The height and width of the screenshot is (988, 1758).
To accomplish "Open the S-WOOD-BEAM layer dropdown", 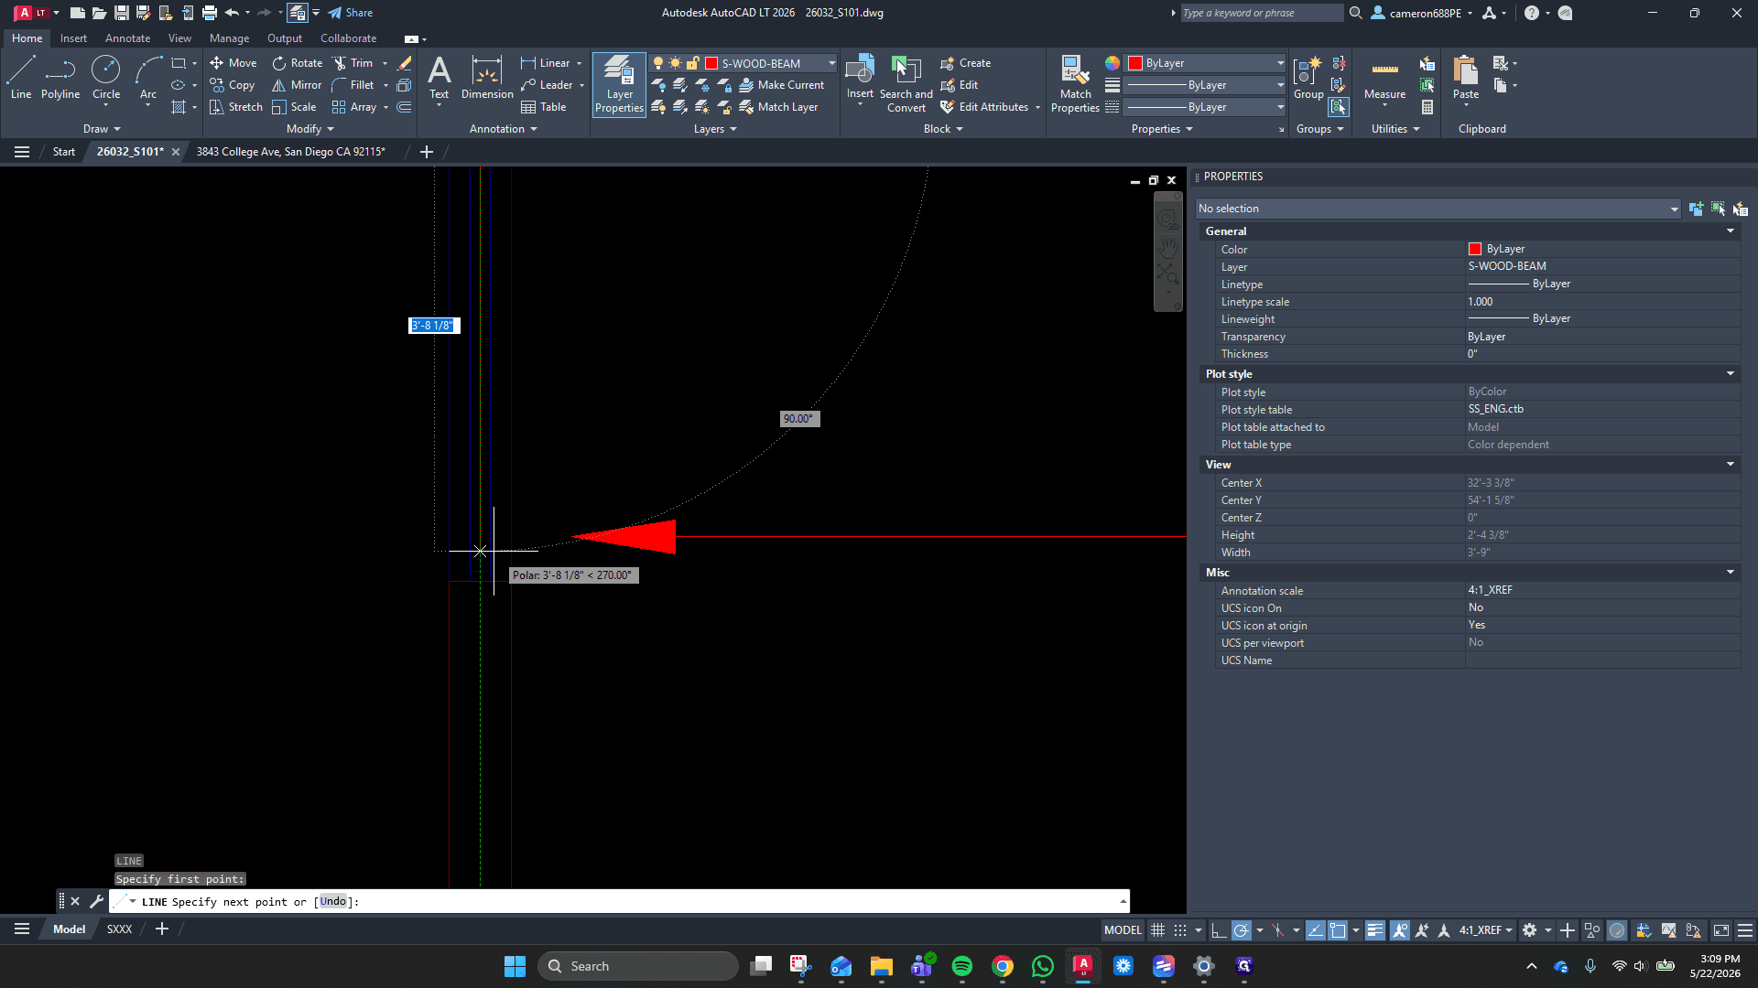I will click(x=831, y=63).
